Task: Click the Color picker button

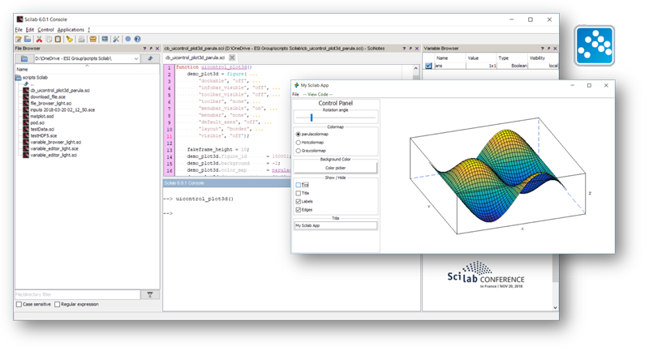Action: tap(335, 168)
